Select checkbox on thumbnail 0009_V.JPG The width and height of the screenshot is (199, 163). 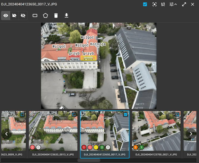[22, 115]
